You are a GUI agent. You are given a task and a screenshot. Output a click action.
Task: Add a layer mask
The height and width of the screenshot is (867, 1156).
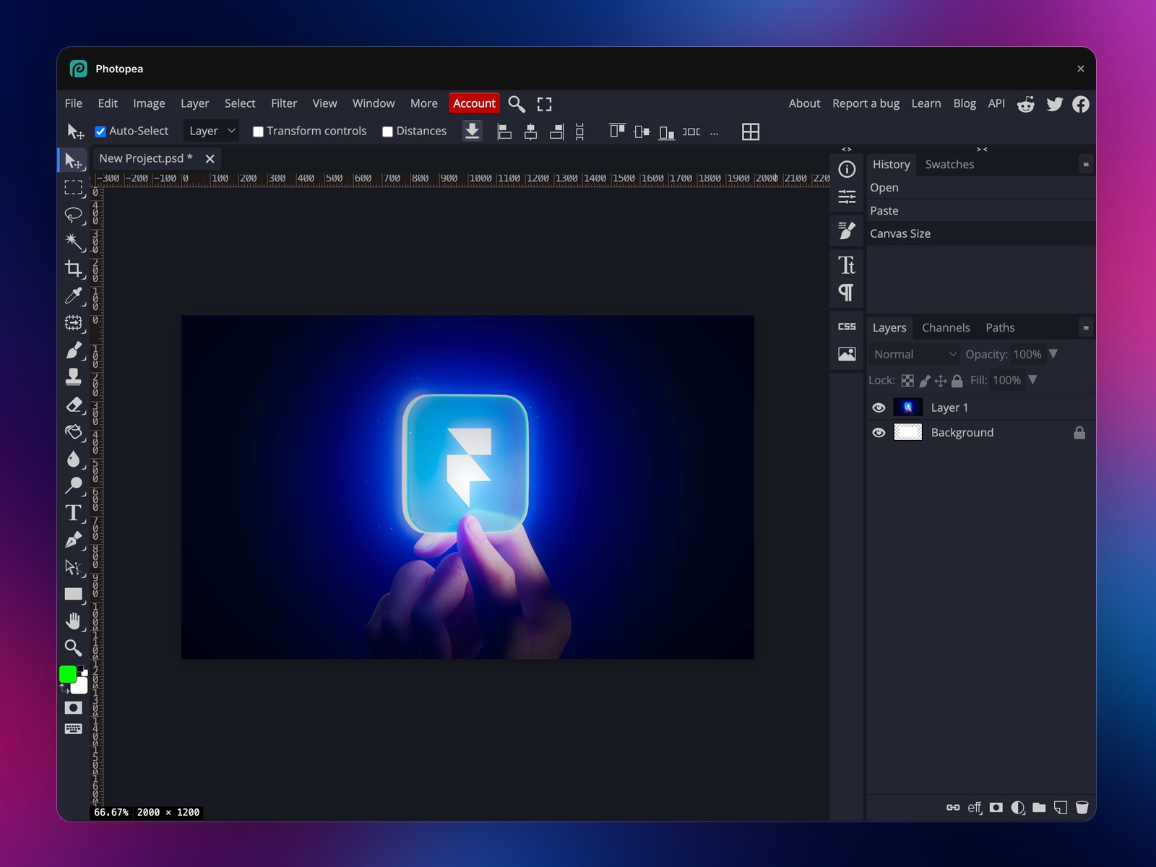coord(996,808)
